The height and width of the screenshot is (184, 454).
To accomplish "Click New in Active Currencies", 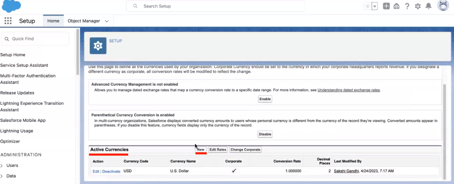I will point(200,149).
